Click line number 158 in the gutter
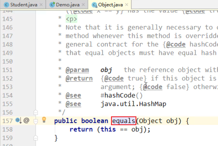Image resolution: width=218 pixels, height=146 pixels. 7,129
